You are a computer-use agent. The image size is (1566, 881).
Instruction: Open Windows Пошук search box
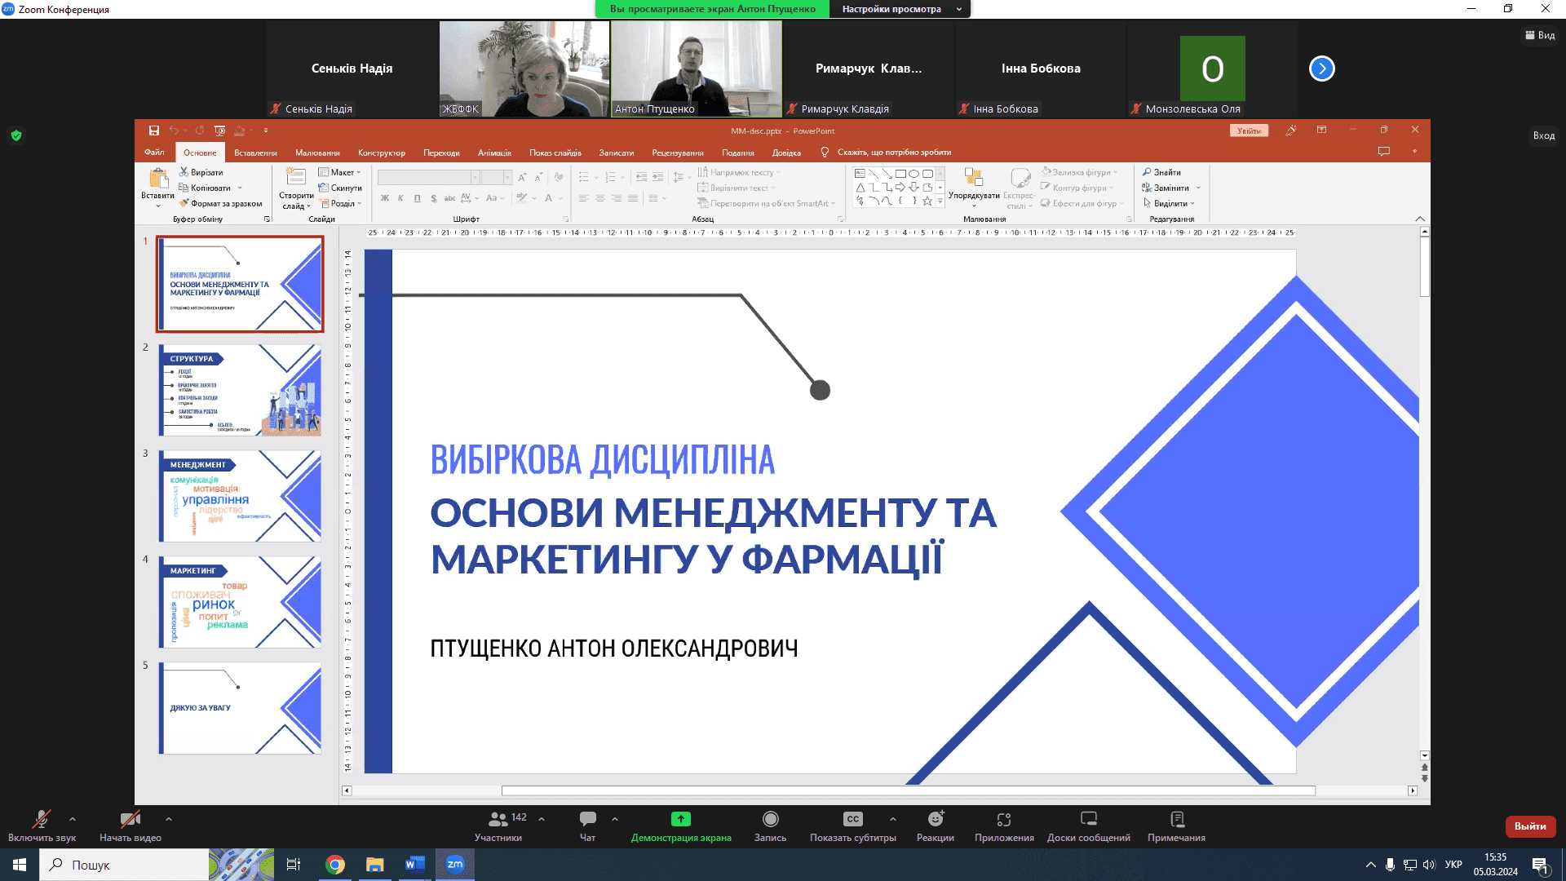pos(124,865)
